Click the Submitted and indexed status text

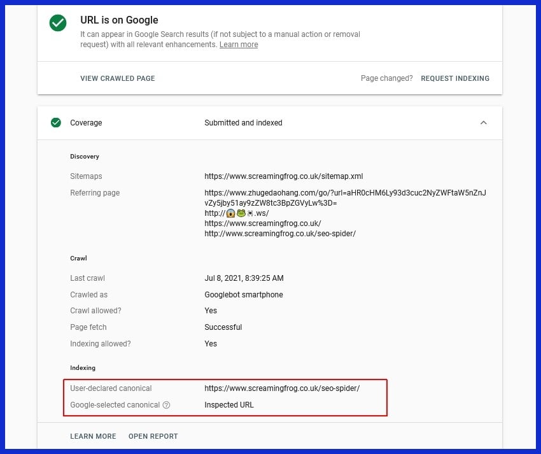243,123
